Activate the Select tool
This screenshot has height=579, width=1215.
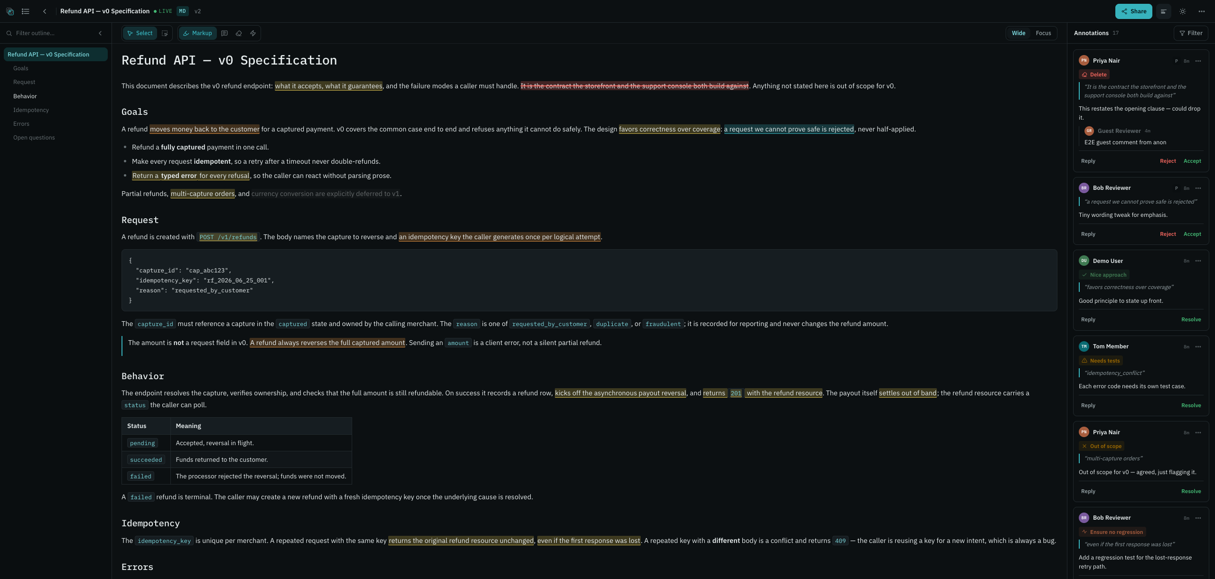point(140,33)
